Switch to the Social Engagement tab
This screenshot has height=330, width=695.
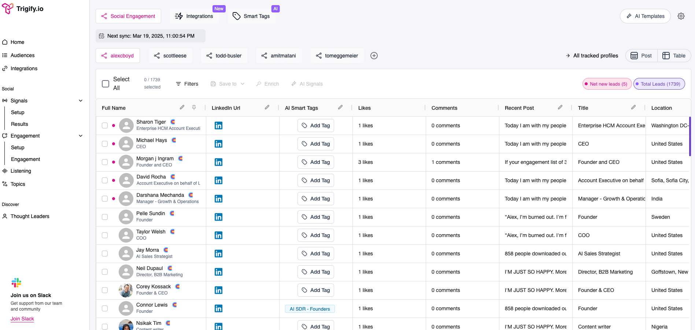128,16
